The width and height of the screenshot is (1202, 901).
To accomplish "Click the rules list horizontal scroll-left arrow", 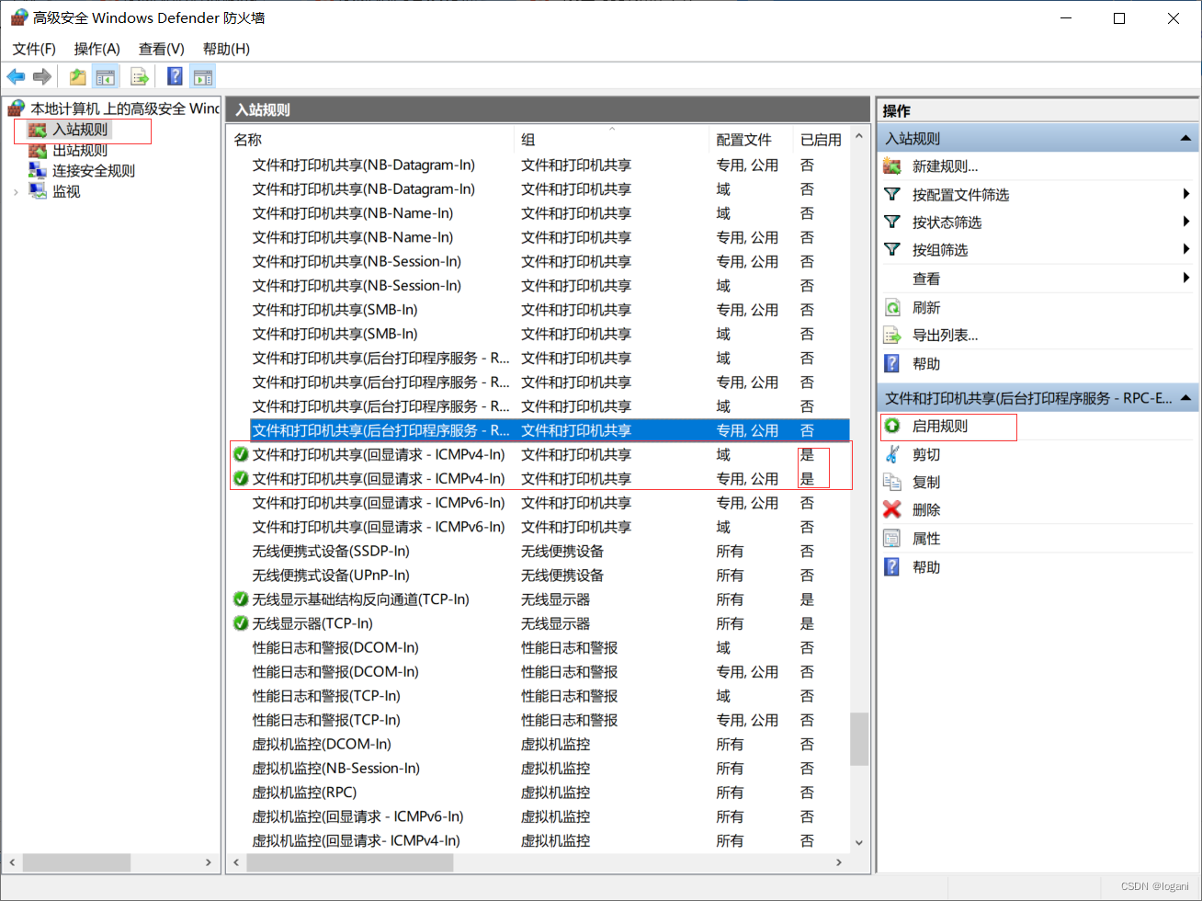I will tap(237, 862).
